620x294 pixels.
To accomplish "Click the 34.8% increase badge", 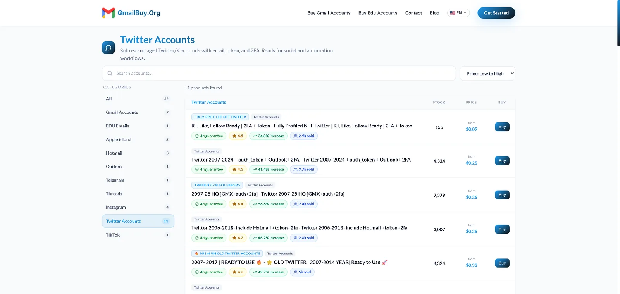I will (269, 136).
